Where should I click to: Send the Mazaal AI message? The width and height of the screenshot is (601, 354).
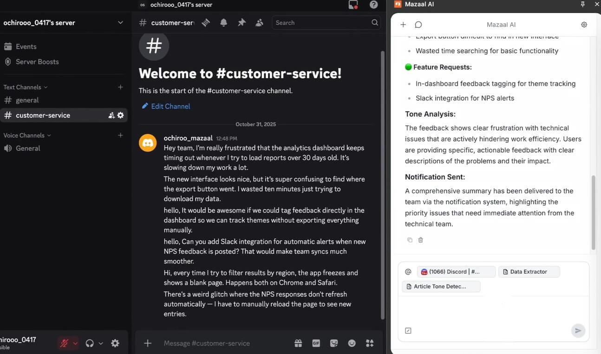pyautogui.click(x=578, y=331)
